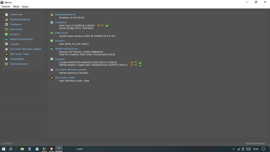The width and height of the screenshot is (270, 152).
Task: Click the Windows icon in summary panel
Action: click(52, 15)
